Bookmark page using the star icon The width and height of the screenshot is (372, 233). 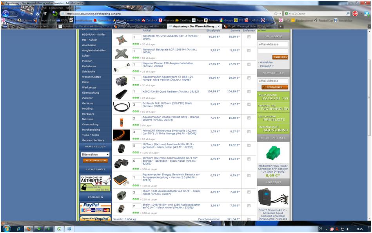pyautogui.click(x=276, y=14)
